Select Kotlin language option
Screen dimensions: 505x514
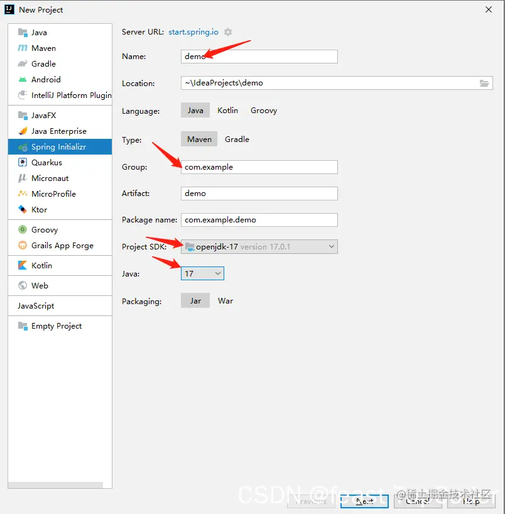[228, 110]
